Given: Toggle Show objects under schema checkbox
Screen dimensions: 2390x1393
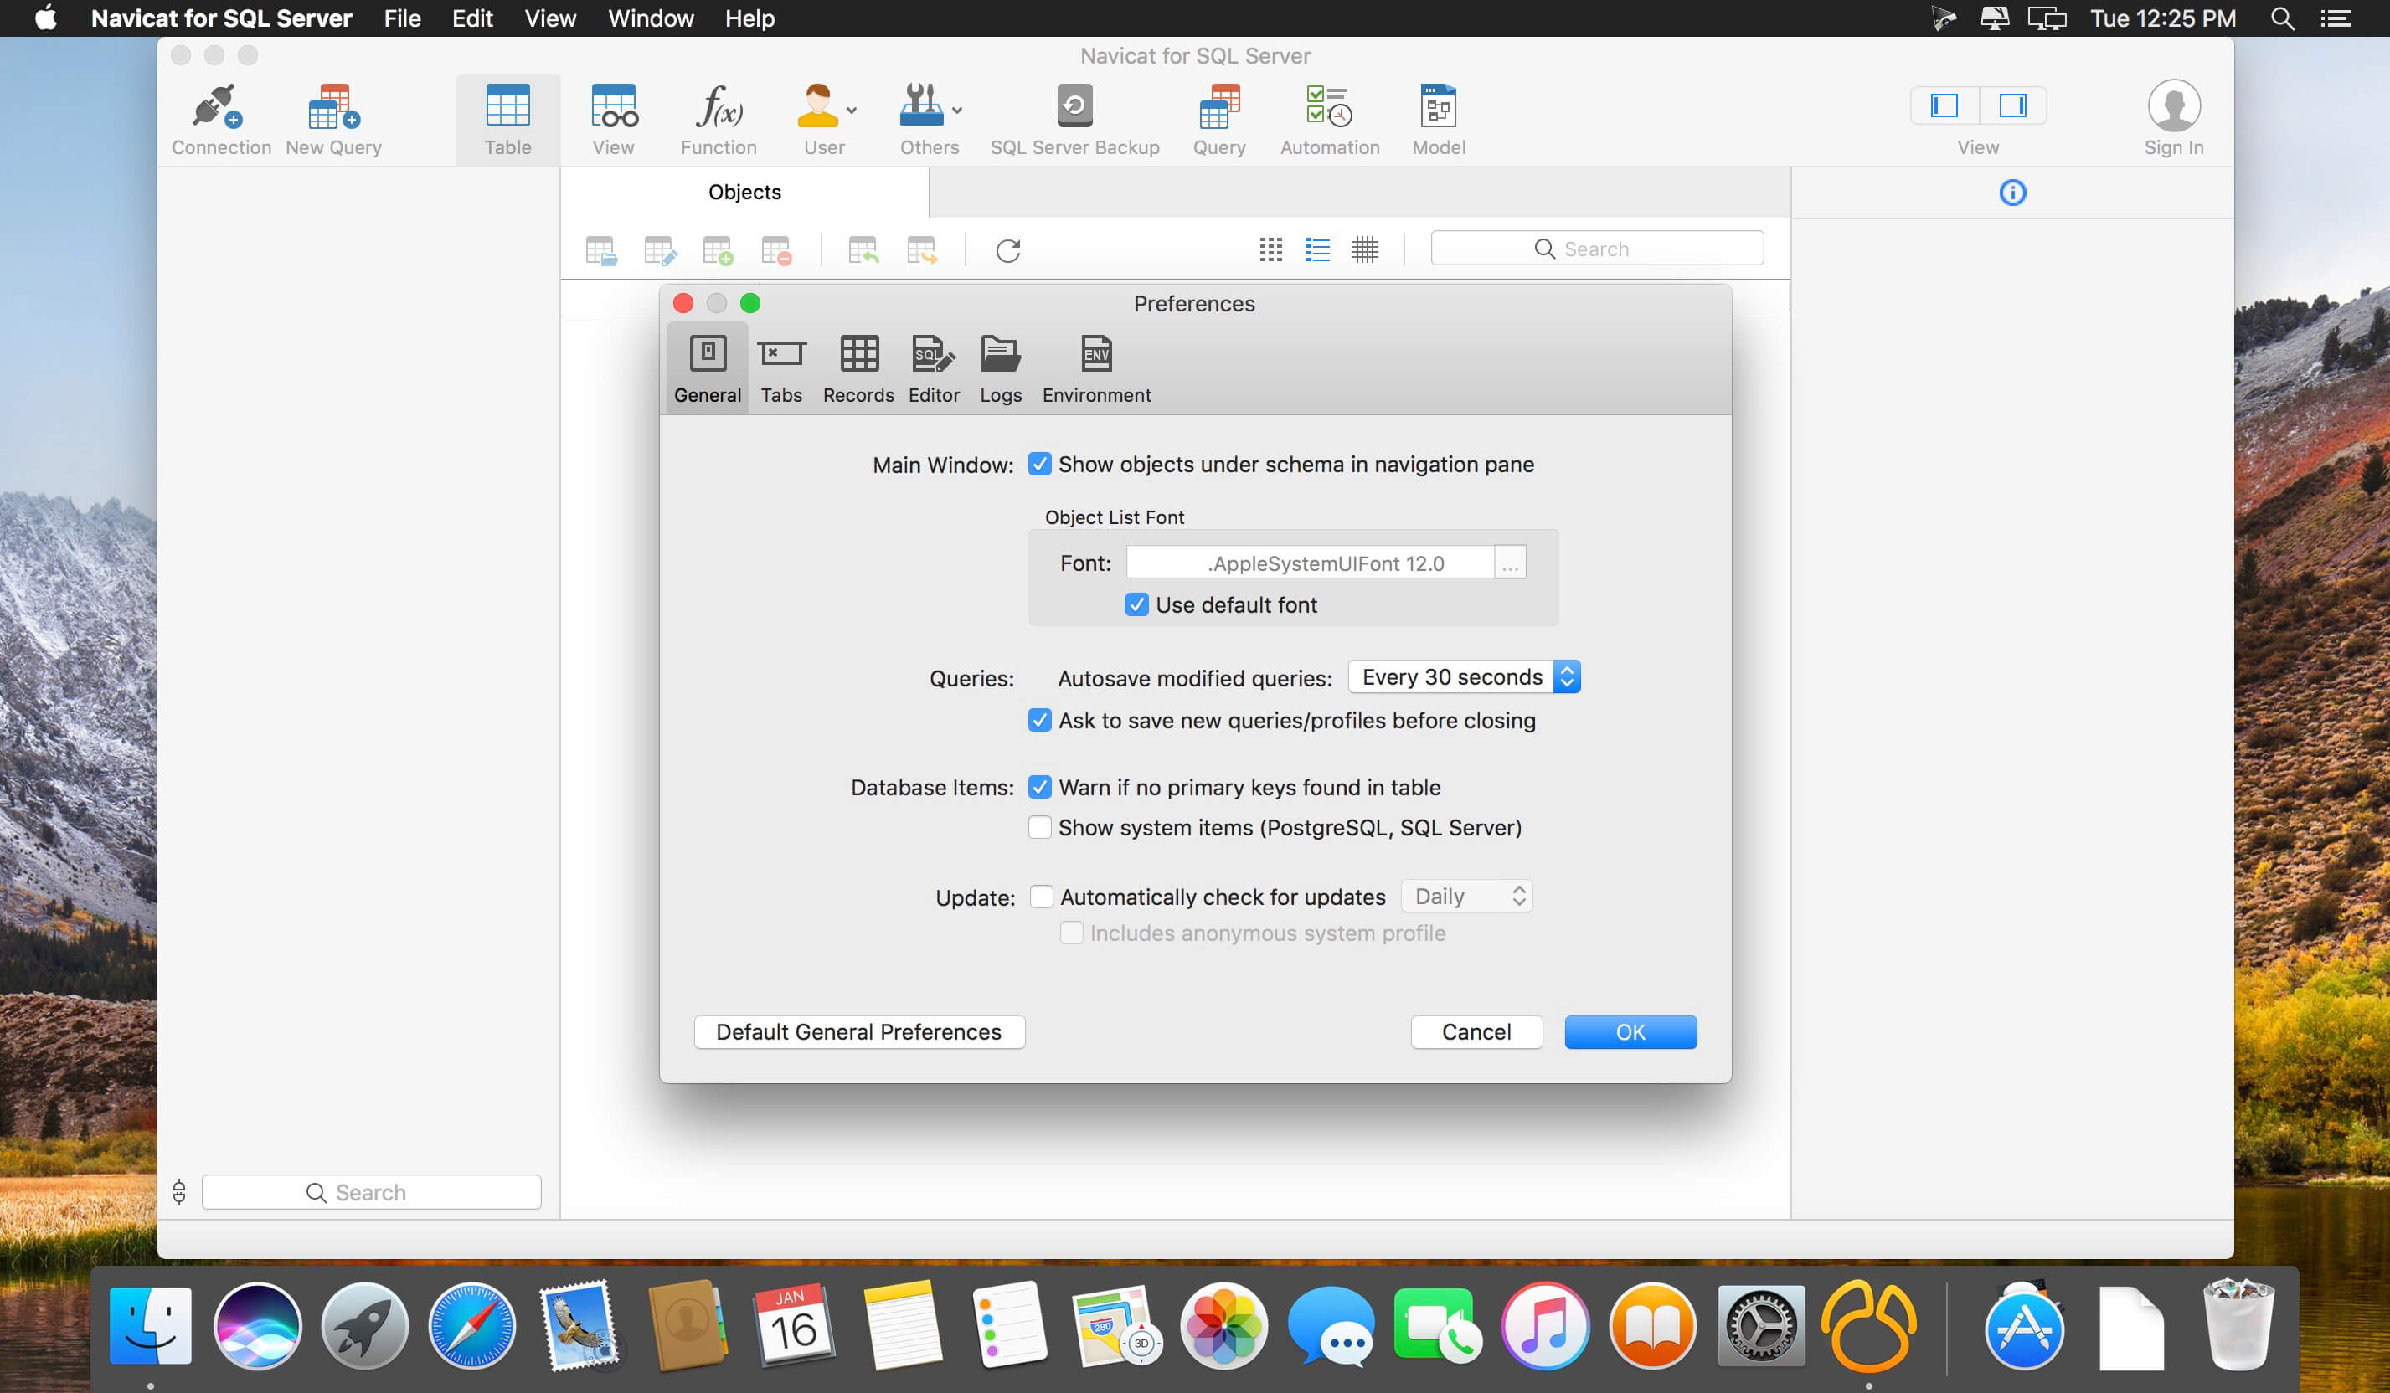Looking at the screenshot, I should pyautogui.click(x=1038, y=465).
